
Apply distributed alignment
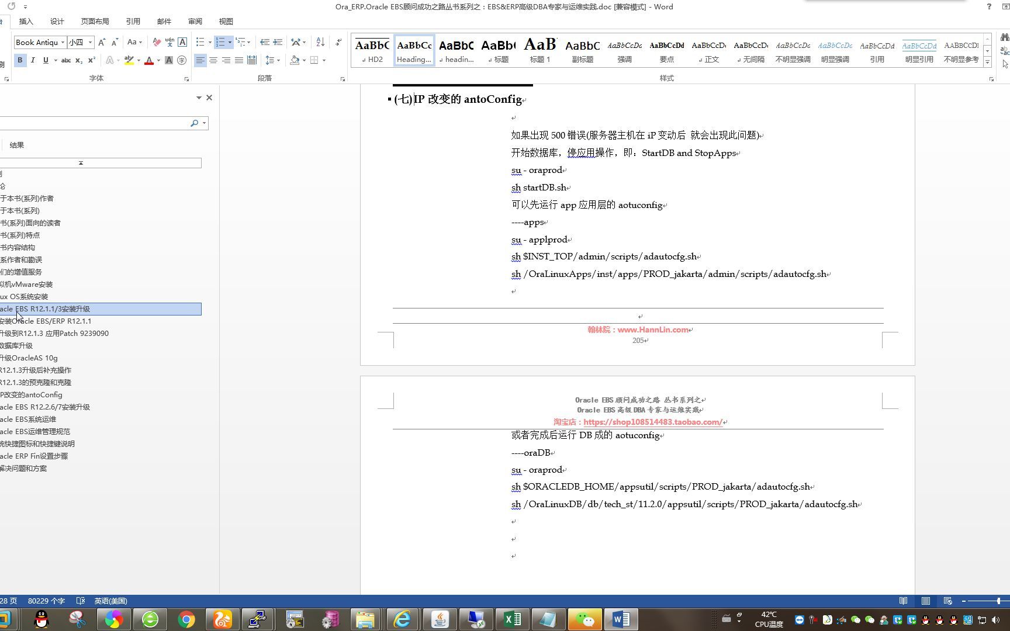point(252,60)
